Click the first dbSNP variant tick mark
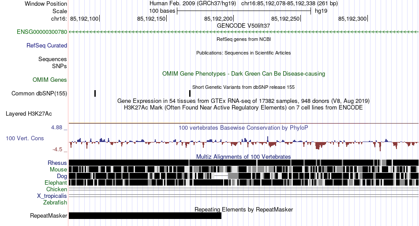Viewport: 419px width, 226px height. 95,93
